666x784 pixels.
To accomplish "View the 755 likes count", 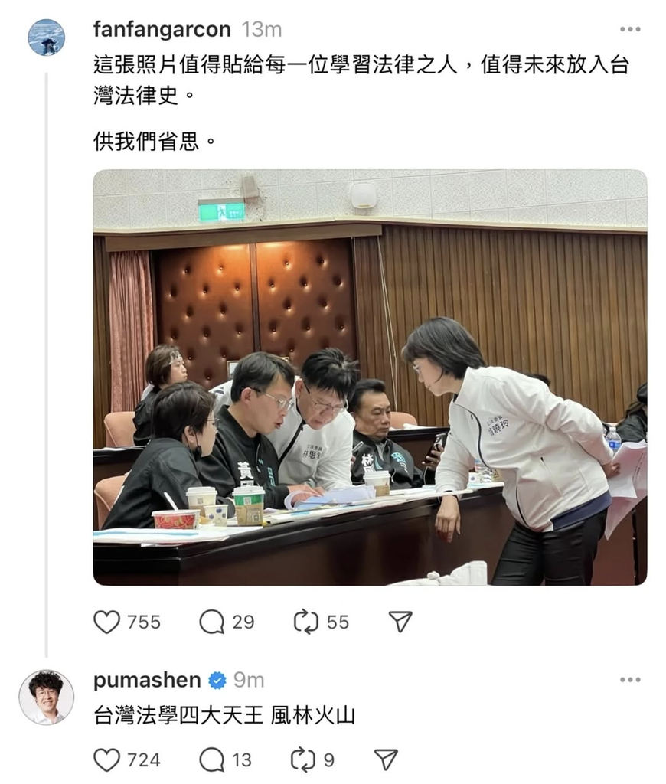I will (144, 622).
